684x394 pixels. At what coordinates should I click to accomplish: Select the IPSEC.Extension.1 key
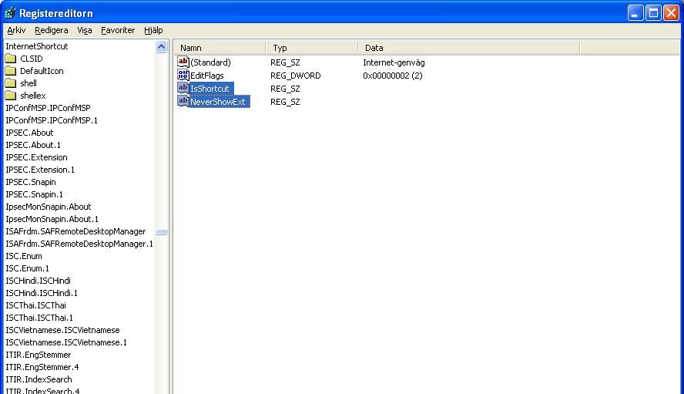coord(40,170)
